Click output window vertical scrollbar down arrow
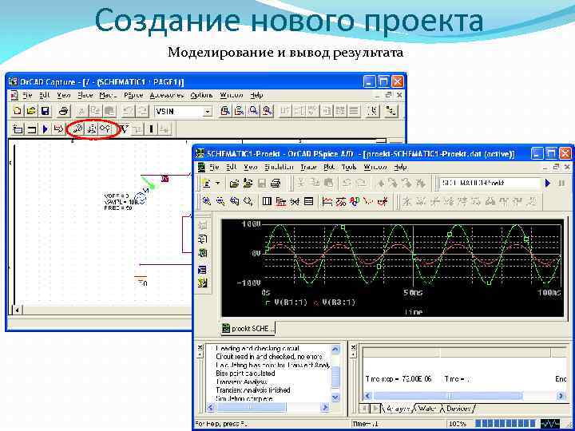The height and width of the screenshot is (431, 575). [335, 397]
